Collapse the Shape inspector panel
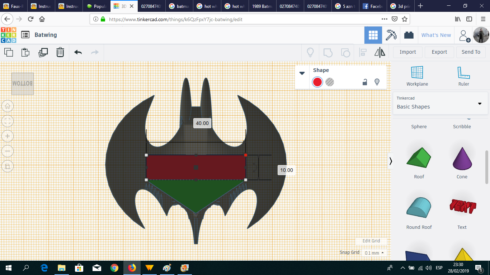The image size is (490, 275). (302, 73)
